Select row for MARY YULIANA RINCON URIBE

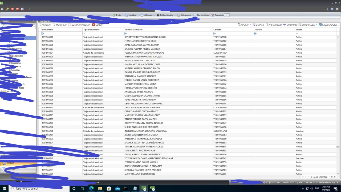pos(189,174)
